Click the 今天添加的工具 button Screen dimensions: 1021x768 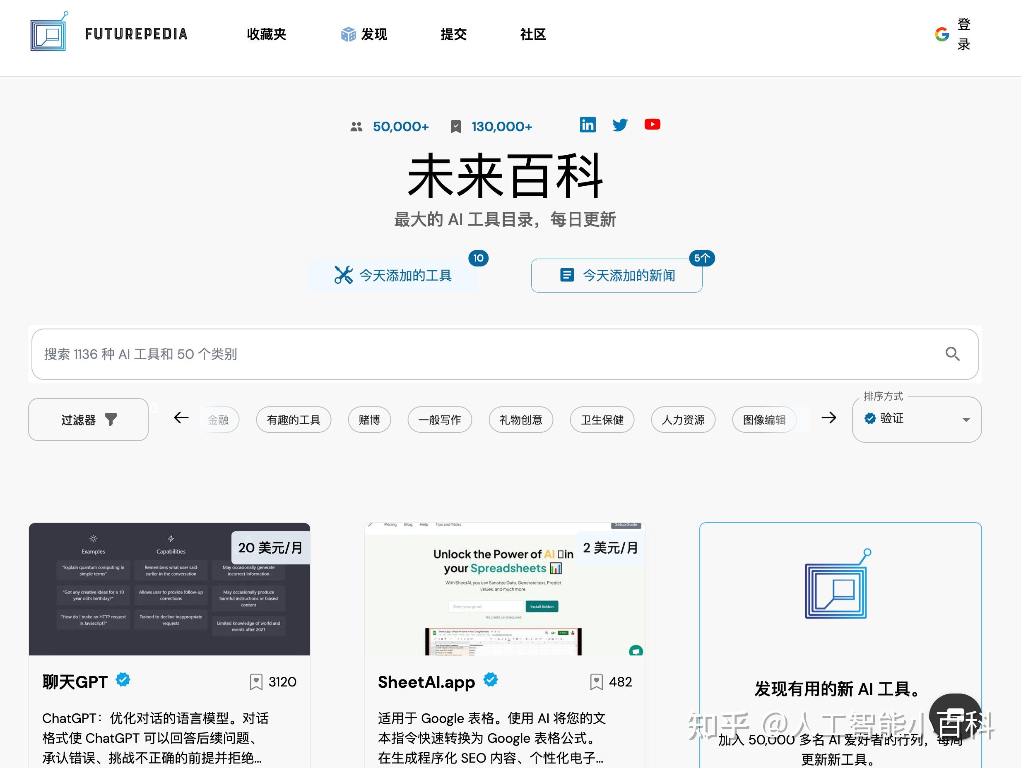393,275
